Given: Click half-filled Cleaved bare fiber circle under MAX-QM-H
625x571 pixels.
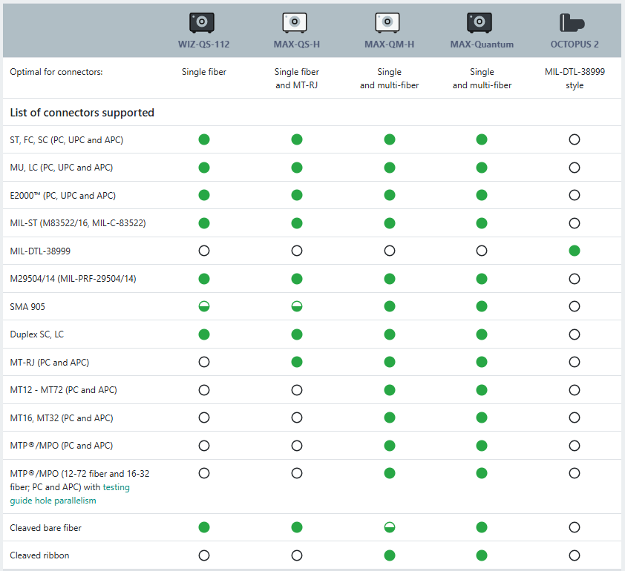Looking at the screenshot, I should (x=389, y=527).
